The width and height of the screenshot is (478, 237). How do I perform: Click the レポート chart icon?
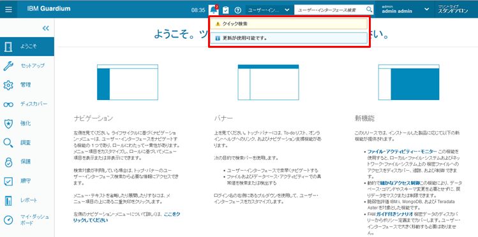(x=8, y=201)
